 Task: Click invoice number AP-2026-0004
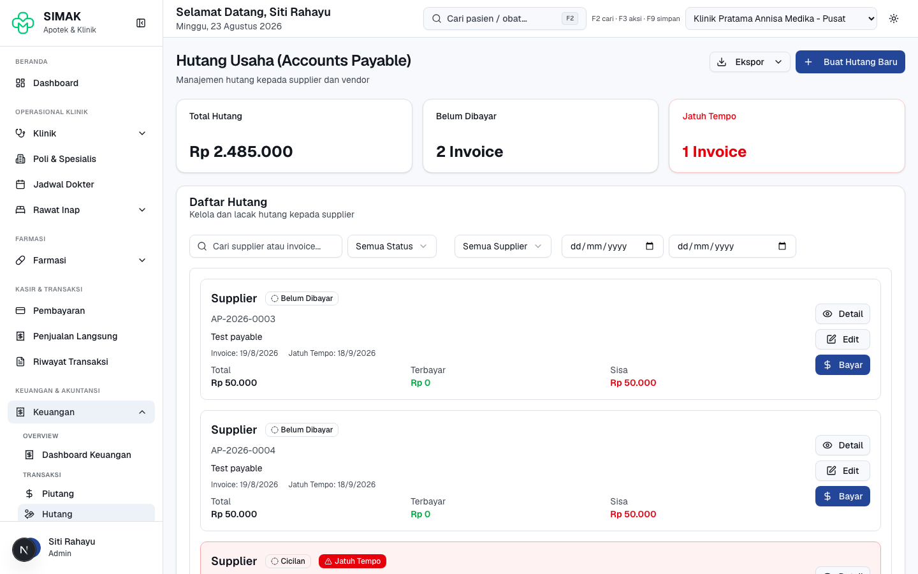[x=244, y=450]
